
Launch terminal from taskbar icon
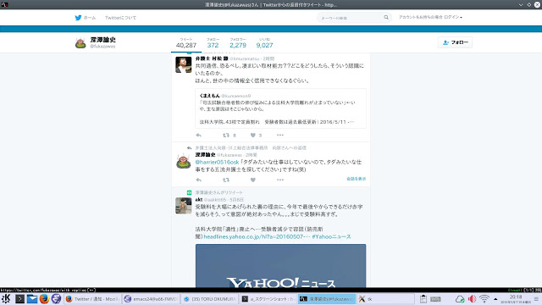[x=19, y=299]
